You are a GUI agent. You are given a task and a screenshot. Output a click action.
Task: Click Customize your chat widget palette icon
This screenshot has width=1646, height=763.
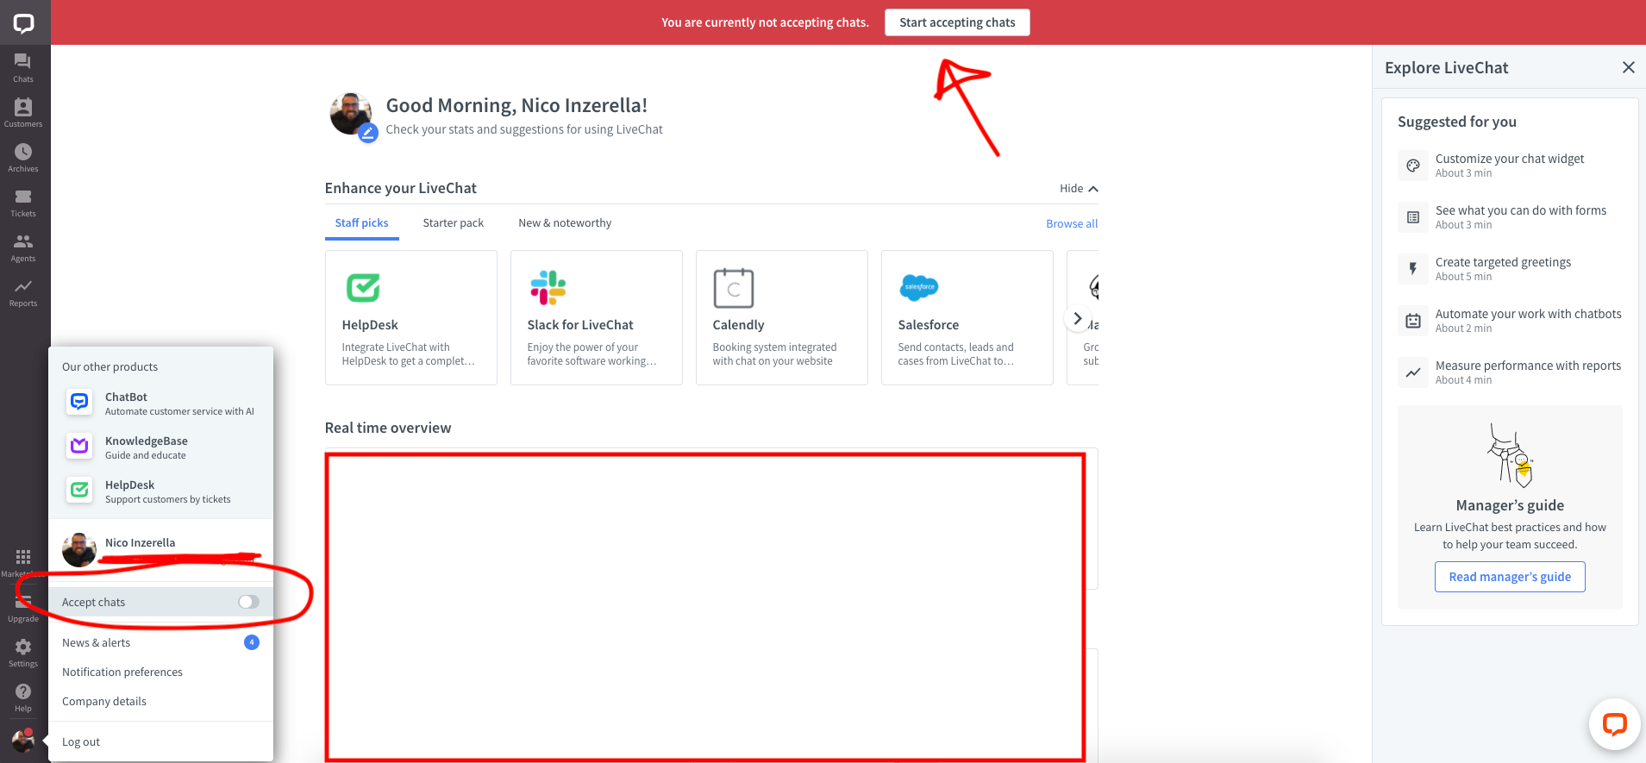1412,166
